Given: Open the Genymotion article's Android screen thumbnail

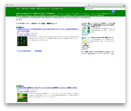Looking at the screenshot, I should tap(22, 41).
